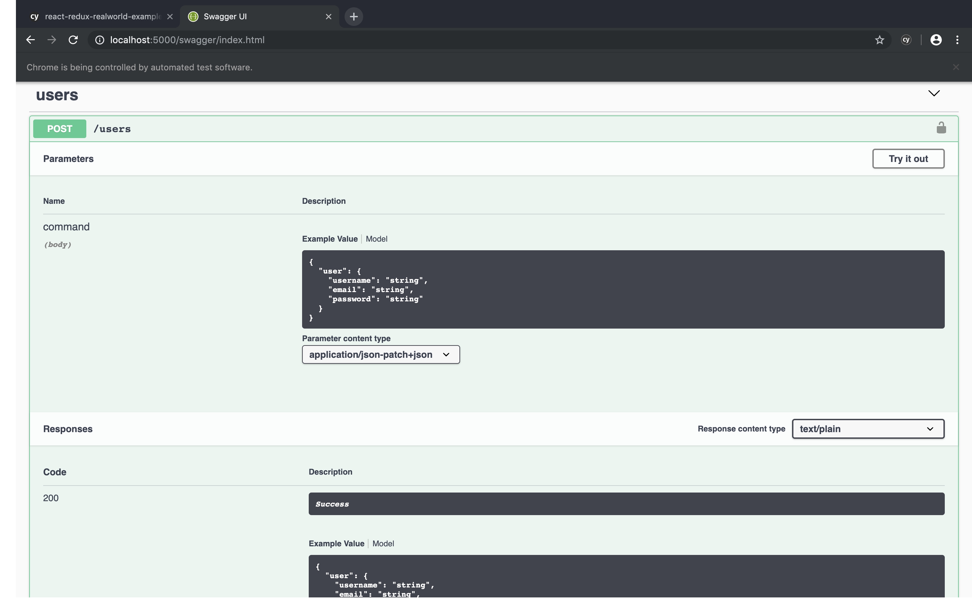View site information icon beside URL
Viewport: 972px width, 616px height.
tap(100, 40)
